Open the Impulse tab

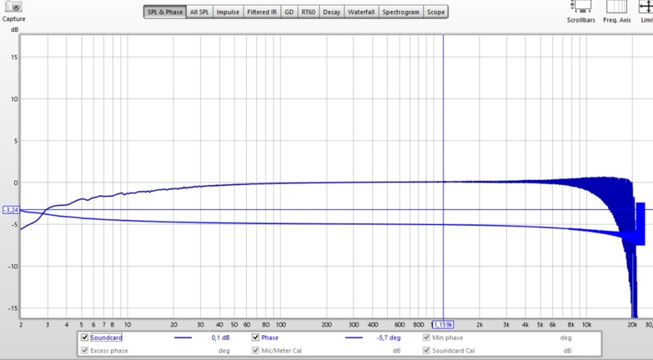click(x=228, y=12)
